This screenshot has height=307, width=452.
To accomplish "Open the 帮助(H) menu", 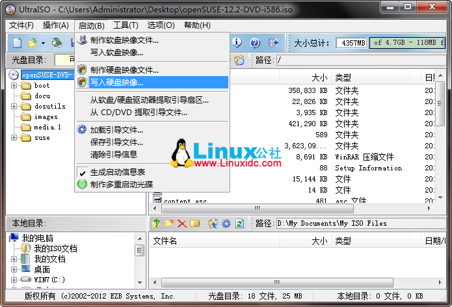I will [x=197, y=25].
